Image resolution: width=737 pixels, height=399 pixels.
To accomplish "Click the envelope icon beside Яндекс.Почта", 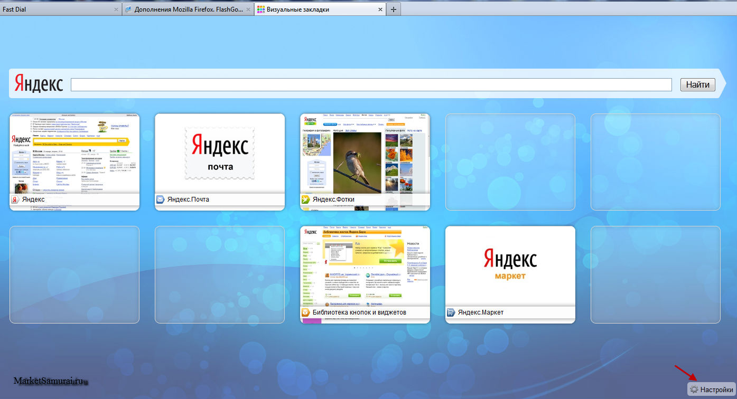I will pos(161,199).
